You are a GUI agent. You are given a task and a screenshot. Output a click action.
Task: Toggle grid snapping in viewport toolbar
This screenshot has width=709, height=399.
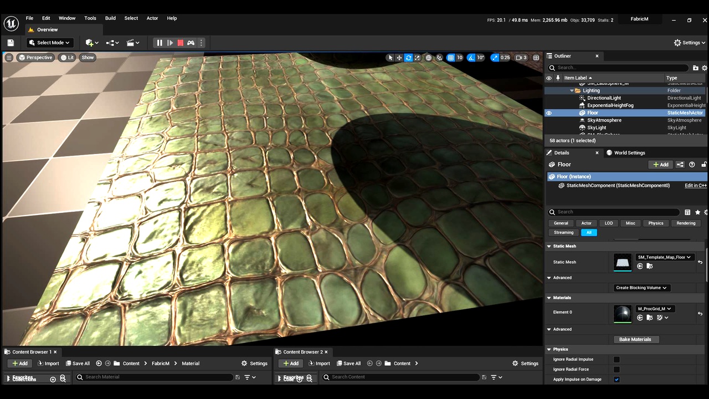coord(451,58)
